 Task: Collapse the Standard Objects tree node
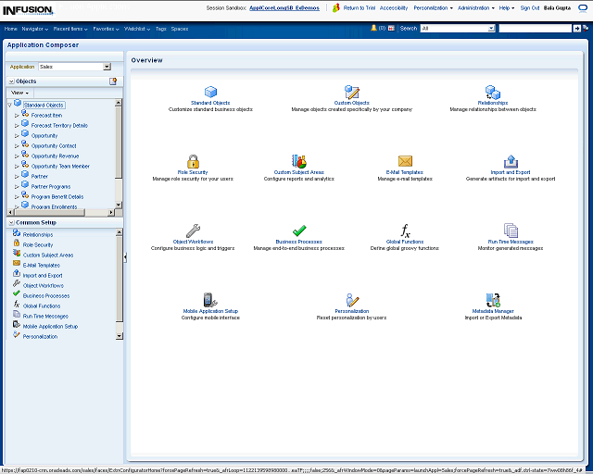point(9,105)
